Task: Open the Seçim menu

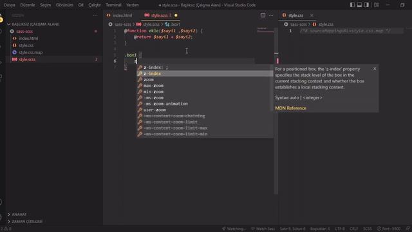Action: (45, 5)
